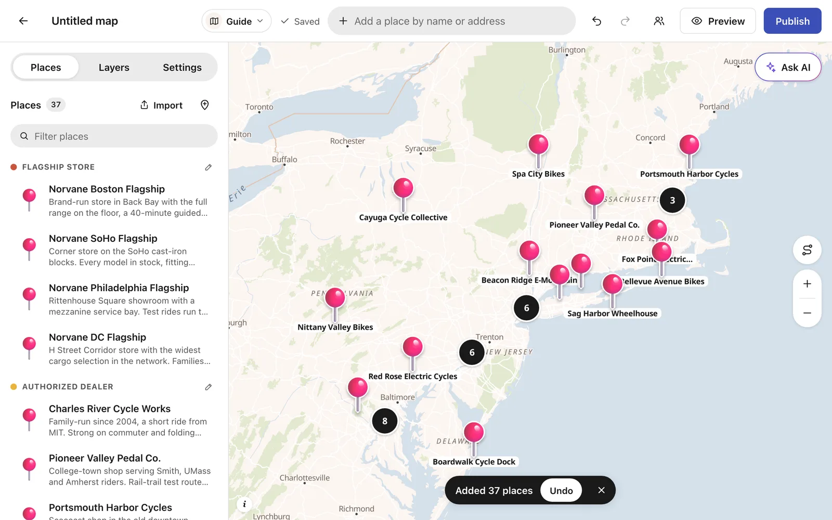
Task: Open the Settings tab
Action: point(182,67)
